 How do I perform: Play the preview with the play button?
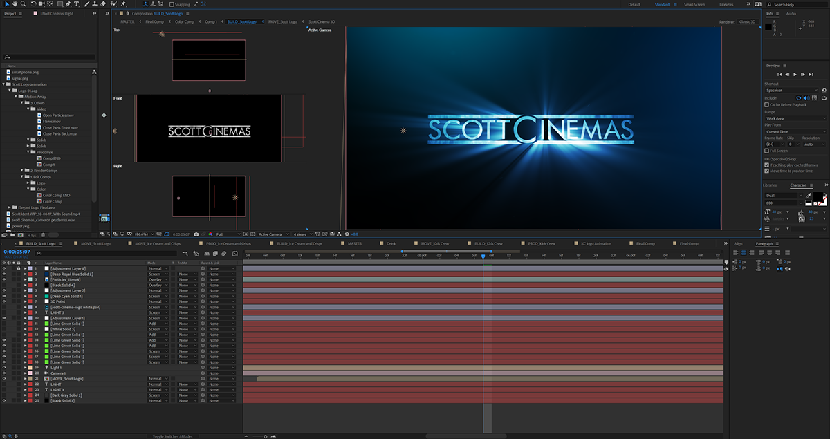[x=795, y=74]
